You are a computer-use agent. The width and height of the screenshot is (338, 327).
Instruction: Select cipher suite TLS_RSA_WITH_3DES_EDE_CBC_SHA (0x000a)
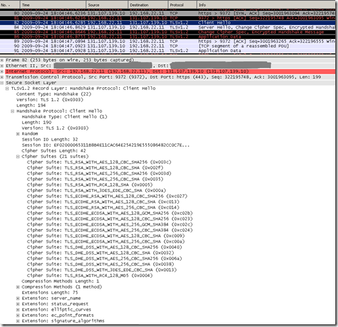[97, 191]
